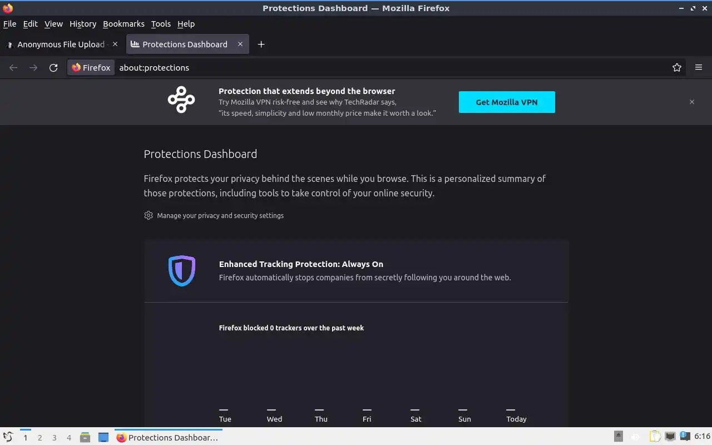Click the clipboard tray icon

tap(655, 437)
